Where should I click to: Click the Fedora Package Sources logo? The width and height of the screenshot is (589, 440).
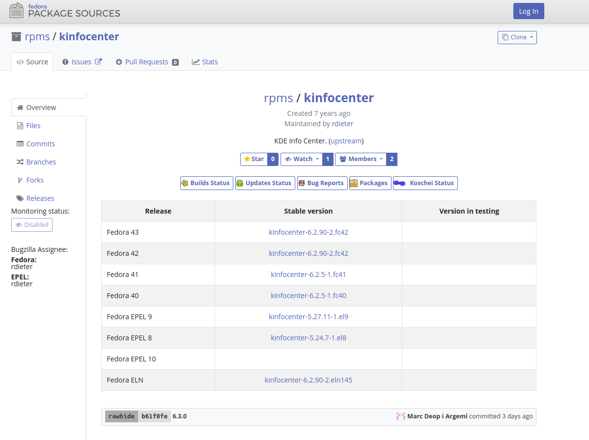65,10
